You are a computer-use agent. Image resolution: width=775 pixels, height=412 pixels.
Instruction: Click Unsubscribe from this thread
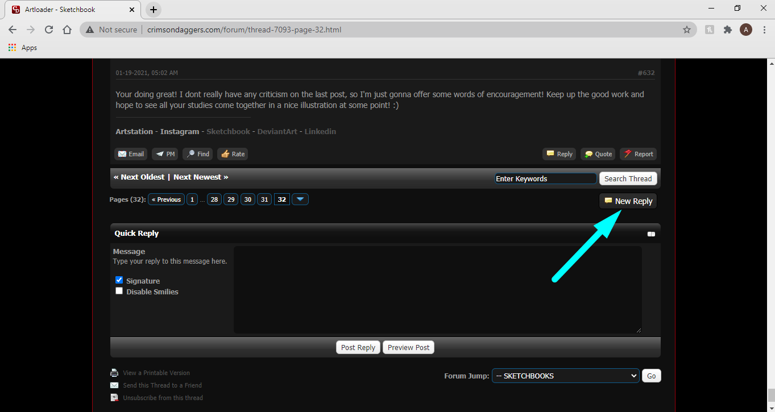pos(163,398)
